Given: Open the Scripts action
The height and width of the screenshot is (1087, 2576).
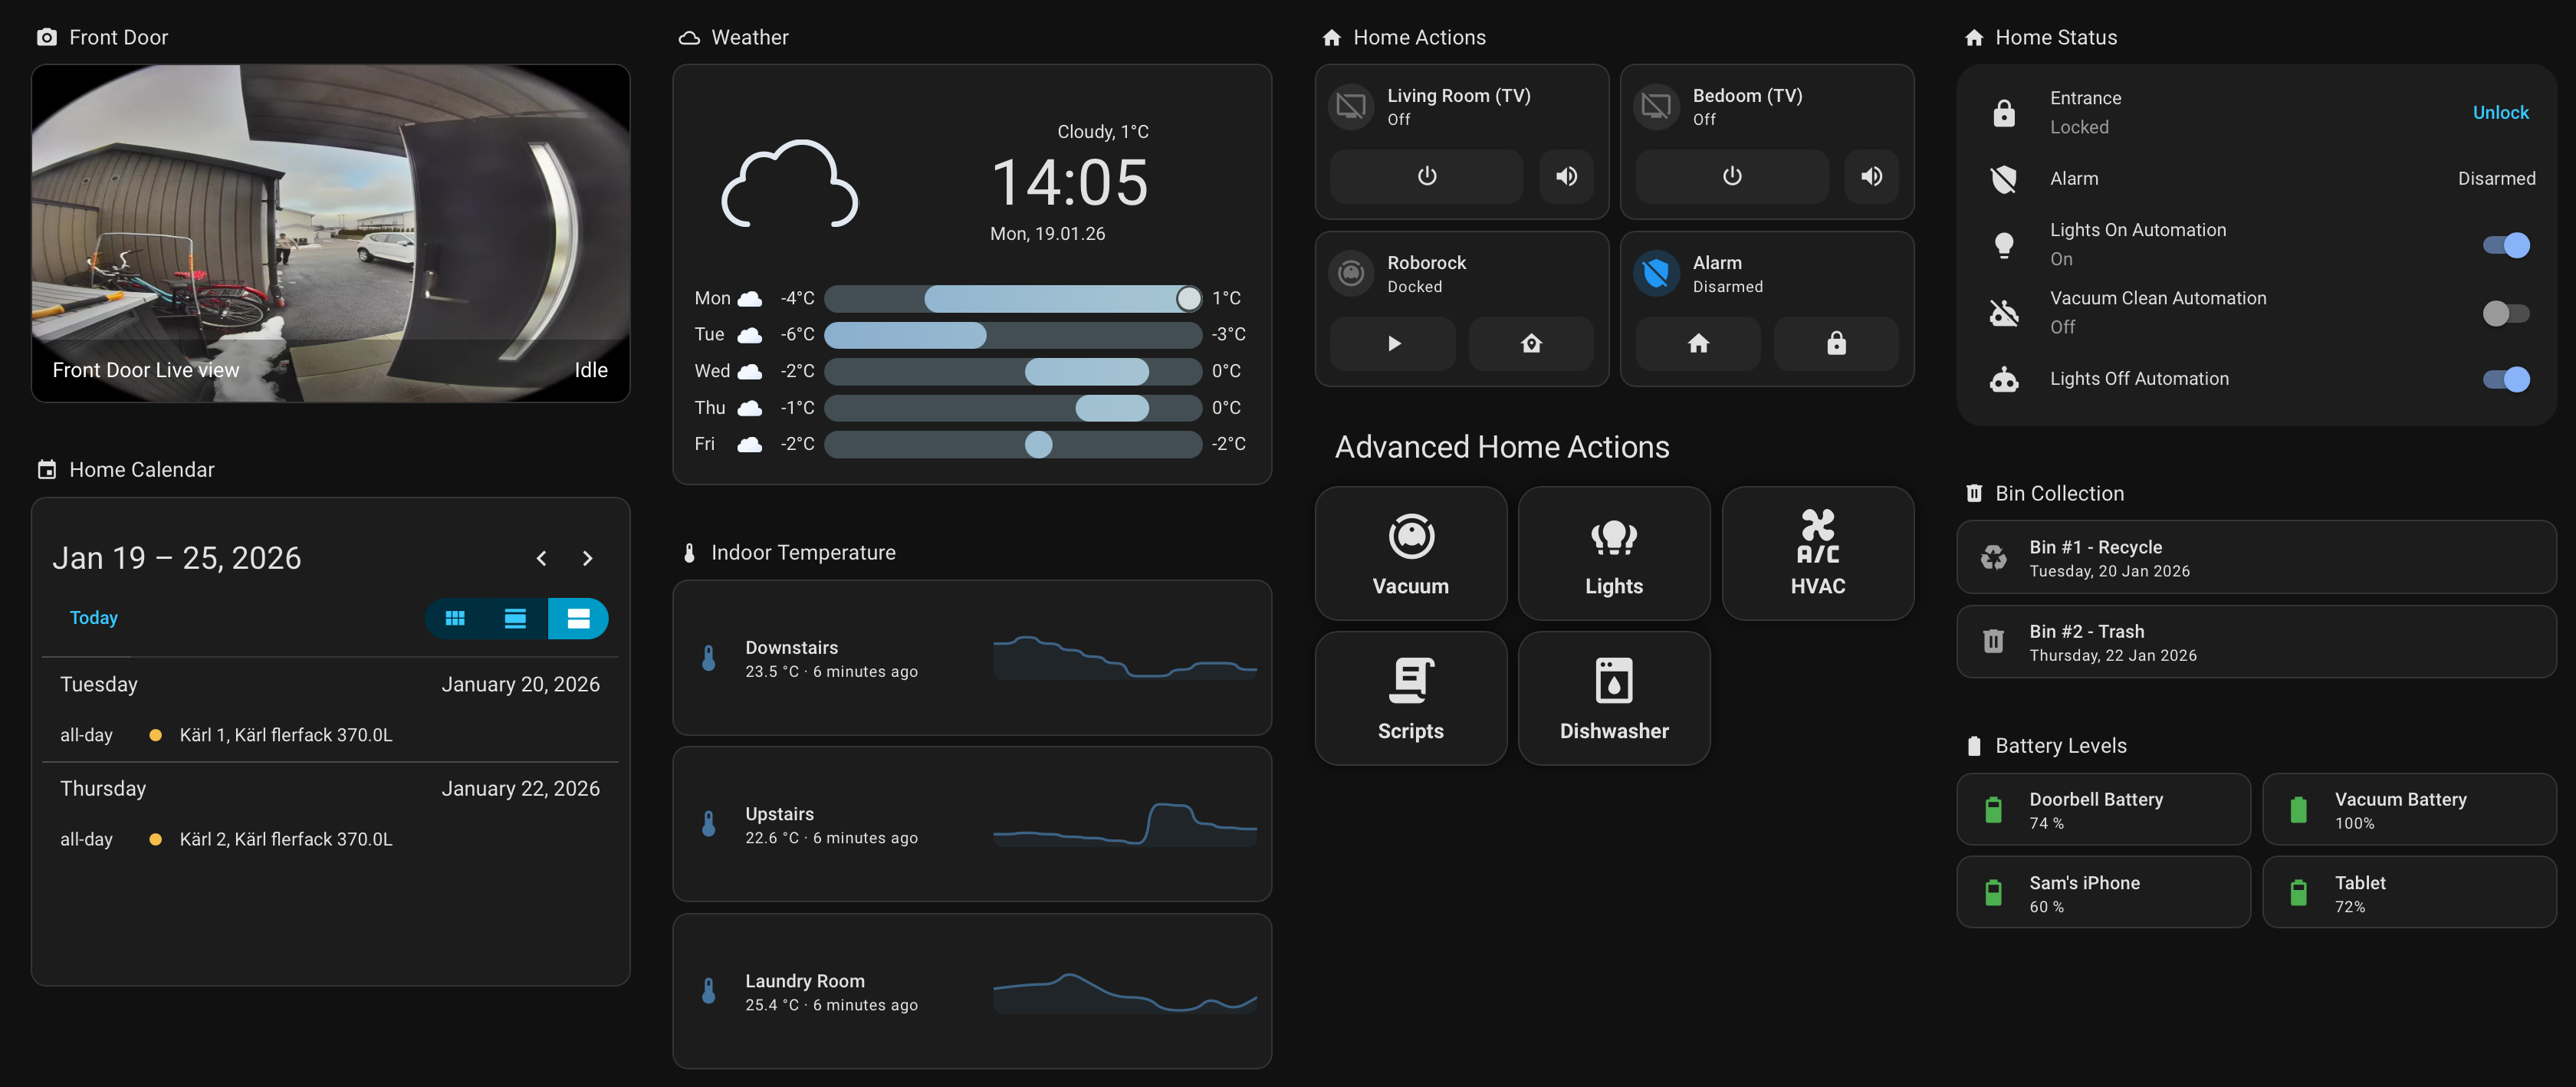Looking at the screenshot, I should pos(1410,698).
